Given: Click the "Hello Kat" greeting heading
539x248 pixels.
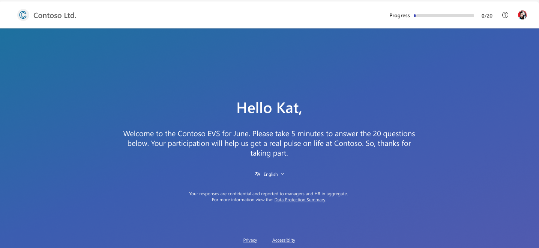Looking at the screenshot, I should (x=269, y=108).
